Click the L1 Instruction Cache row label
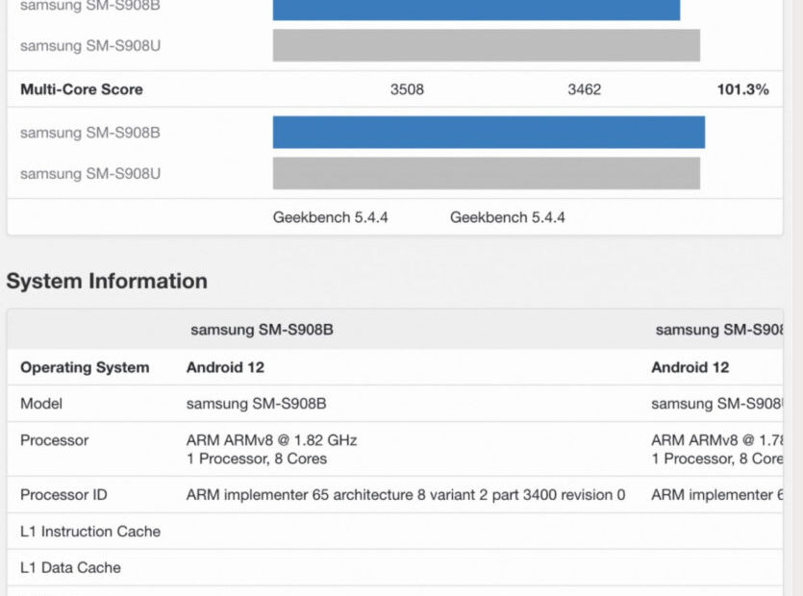The width and height of the screenshot is (803, 596). coord(90,532)
